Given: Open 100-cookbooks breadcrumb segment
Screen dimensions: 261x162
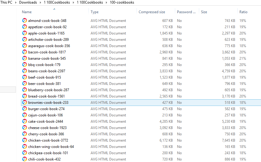Looking at the screenshot, I should coord(122,2).
